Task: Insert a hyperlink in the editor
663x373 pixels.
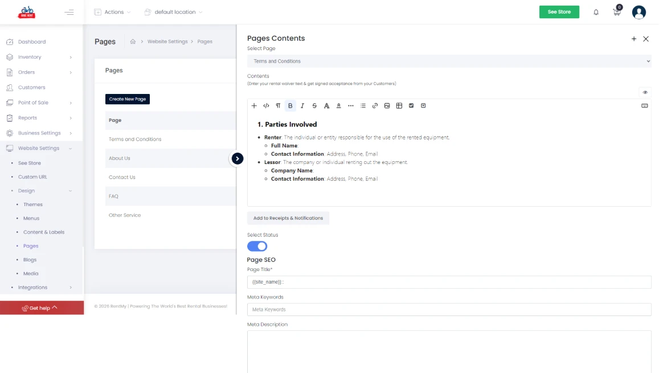Action: tap(375, 105)
